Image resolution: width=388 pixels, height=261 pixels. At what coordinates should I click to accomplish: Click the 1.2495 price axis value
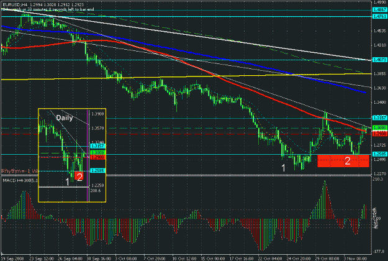pyautogui.click(x=380, y=160)
